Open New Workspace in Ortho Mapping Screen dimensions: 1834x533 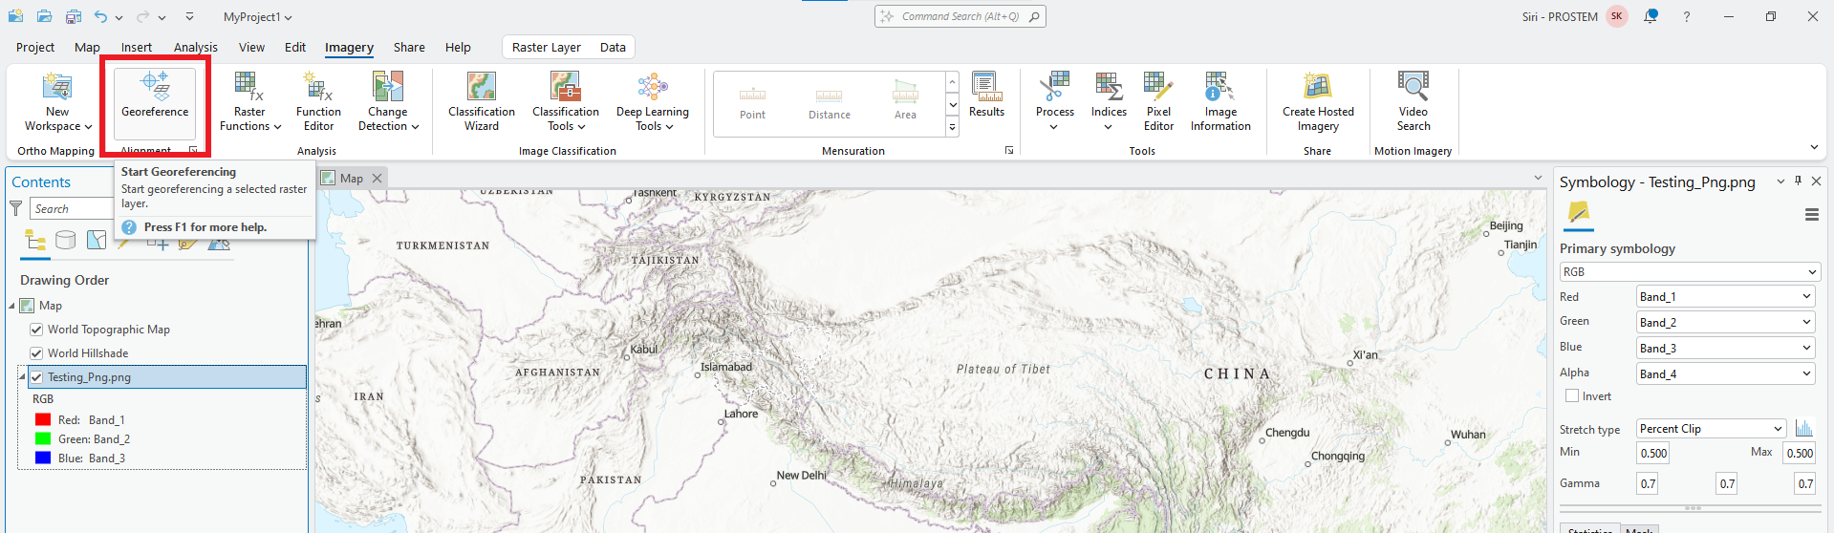[x=57, y=102]
